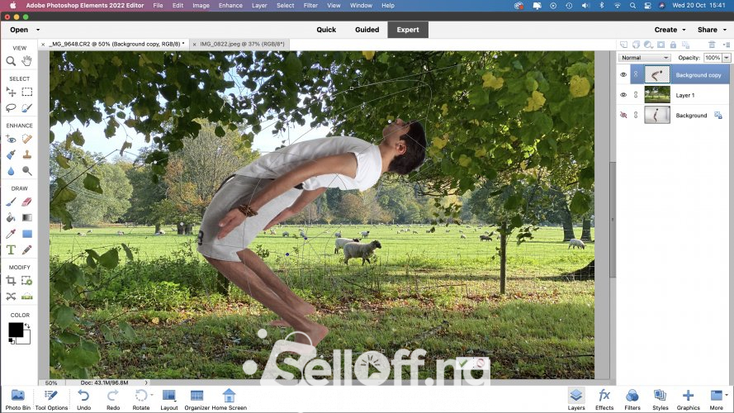Toggle link icon on Background layer
Viewport: 734px width, 413px height.
tap(636, 115)
